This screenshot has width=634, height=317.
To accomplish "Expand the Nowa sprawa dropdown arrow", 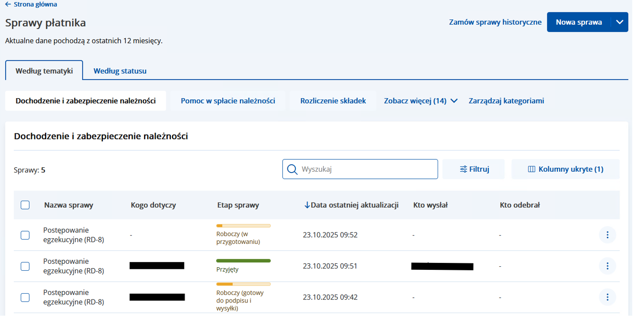I will pos(619,22).
